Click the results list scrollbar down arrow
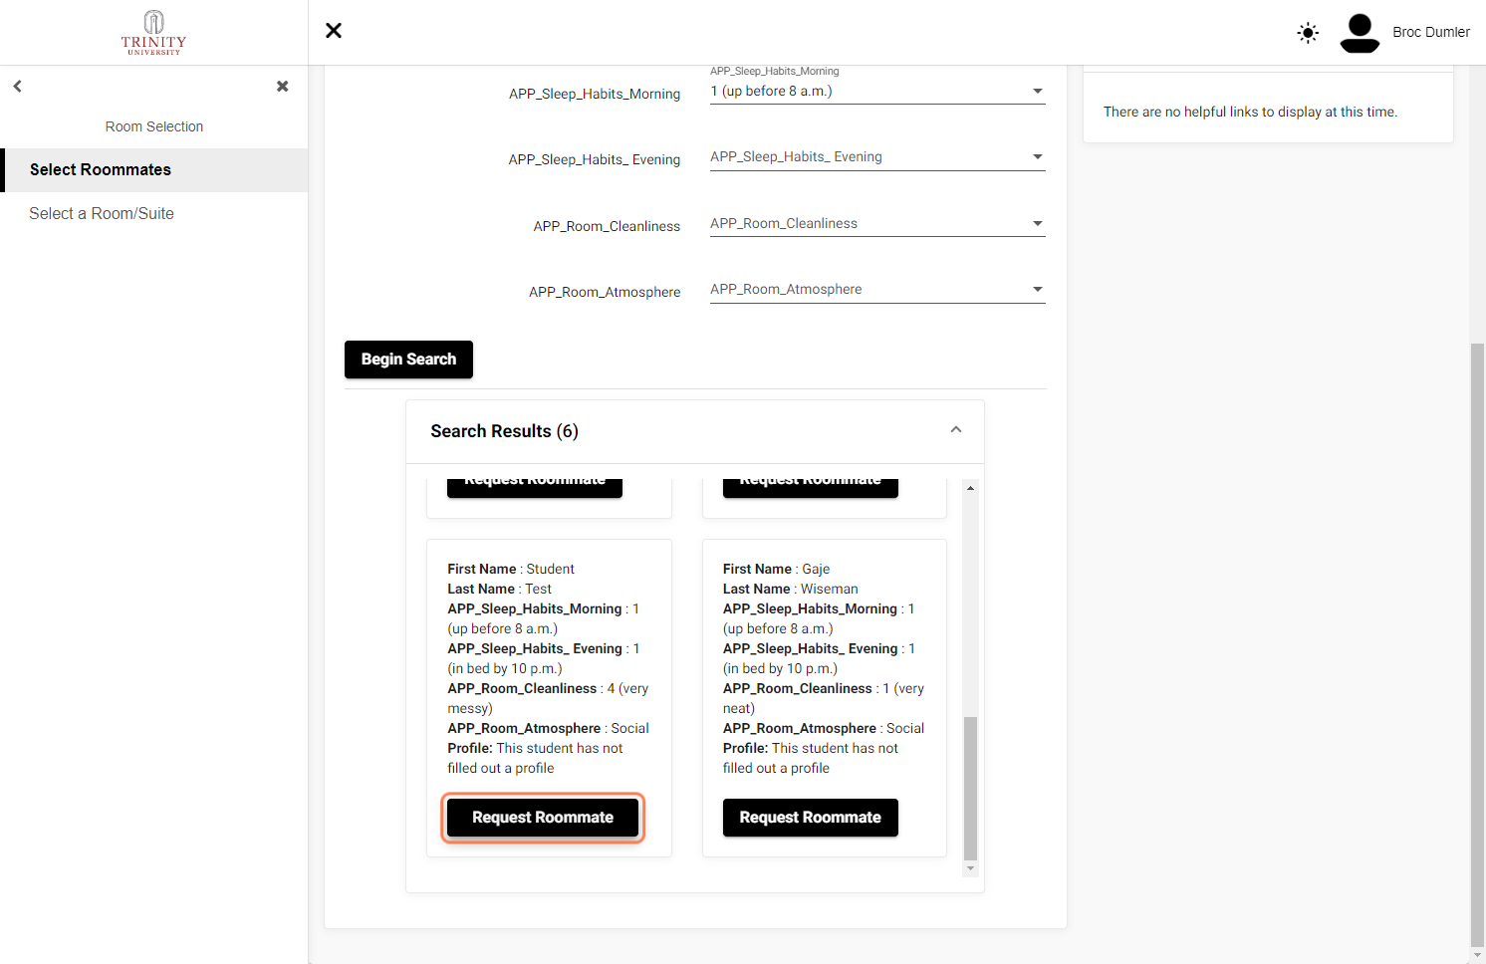Image resolution: width=1486 pixels, height=964 pixels. click(x=971, y=869)
